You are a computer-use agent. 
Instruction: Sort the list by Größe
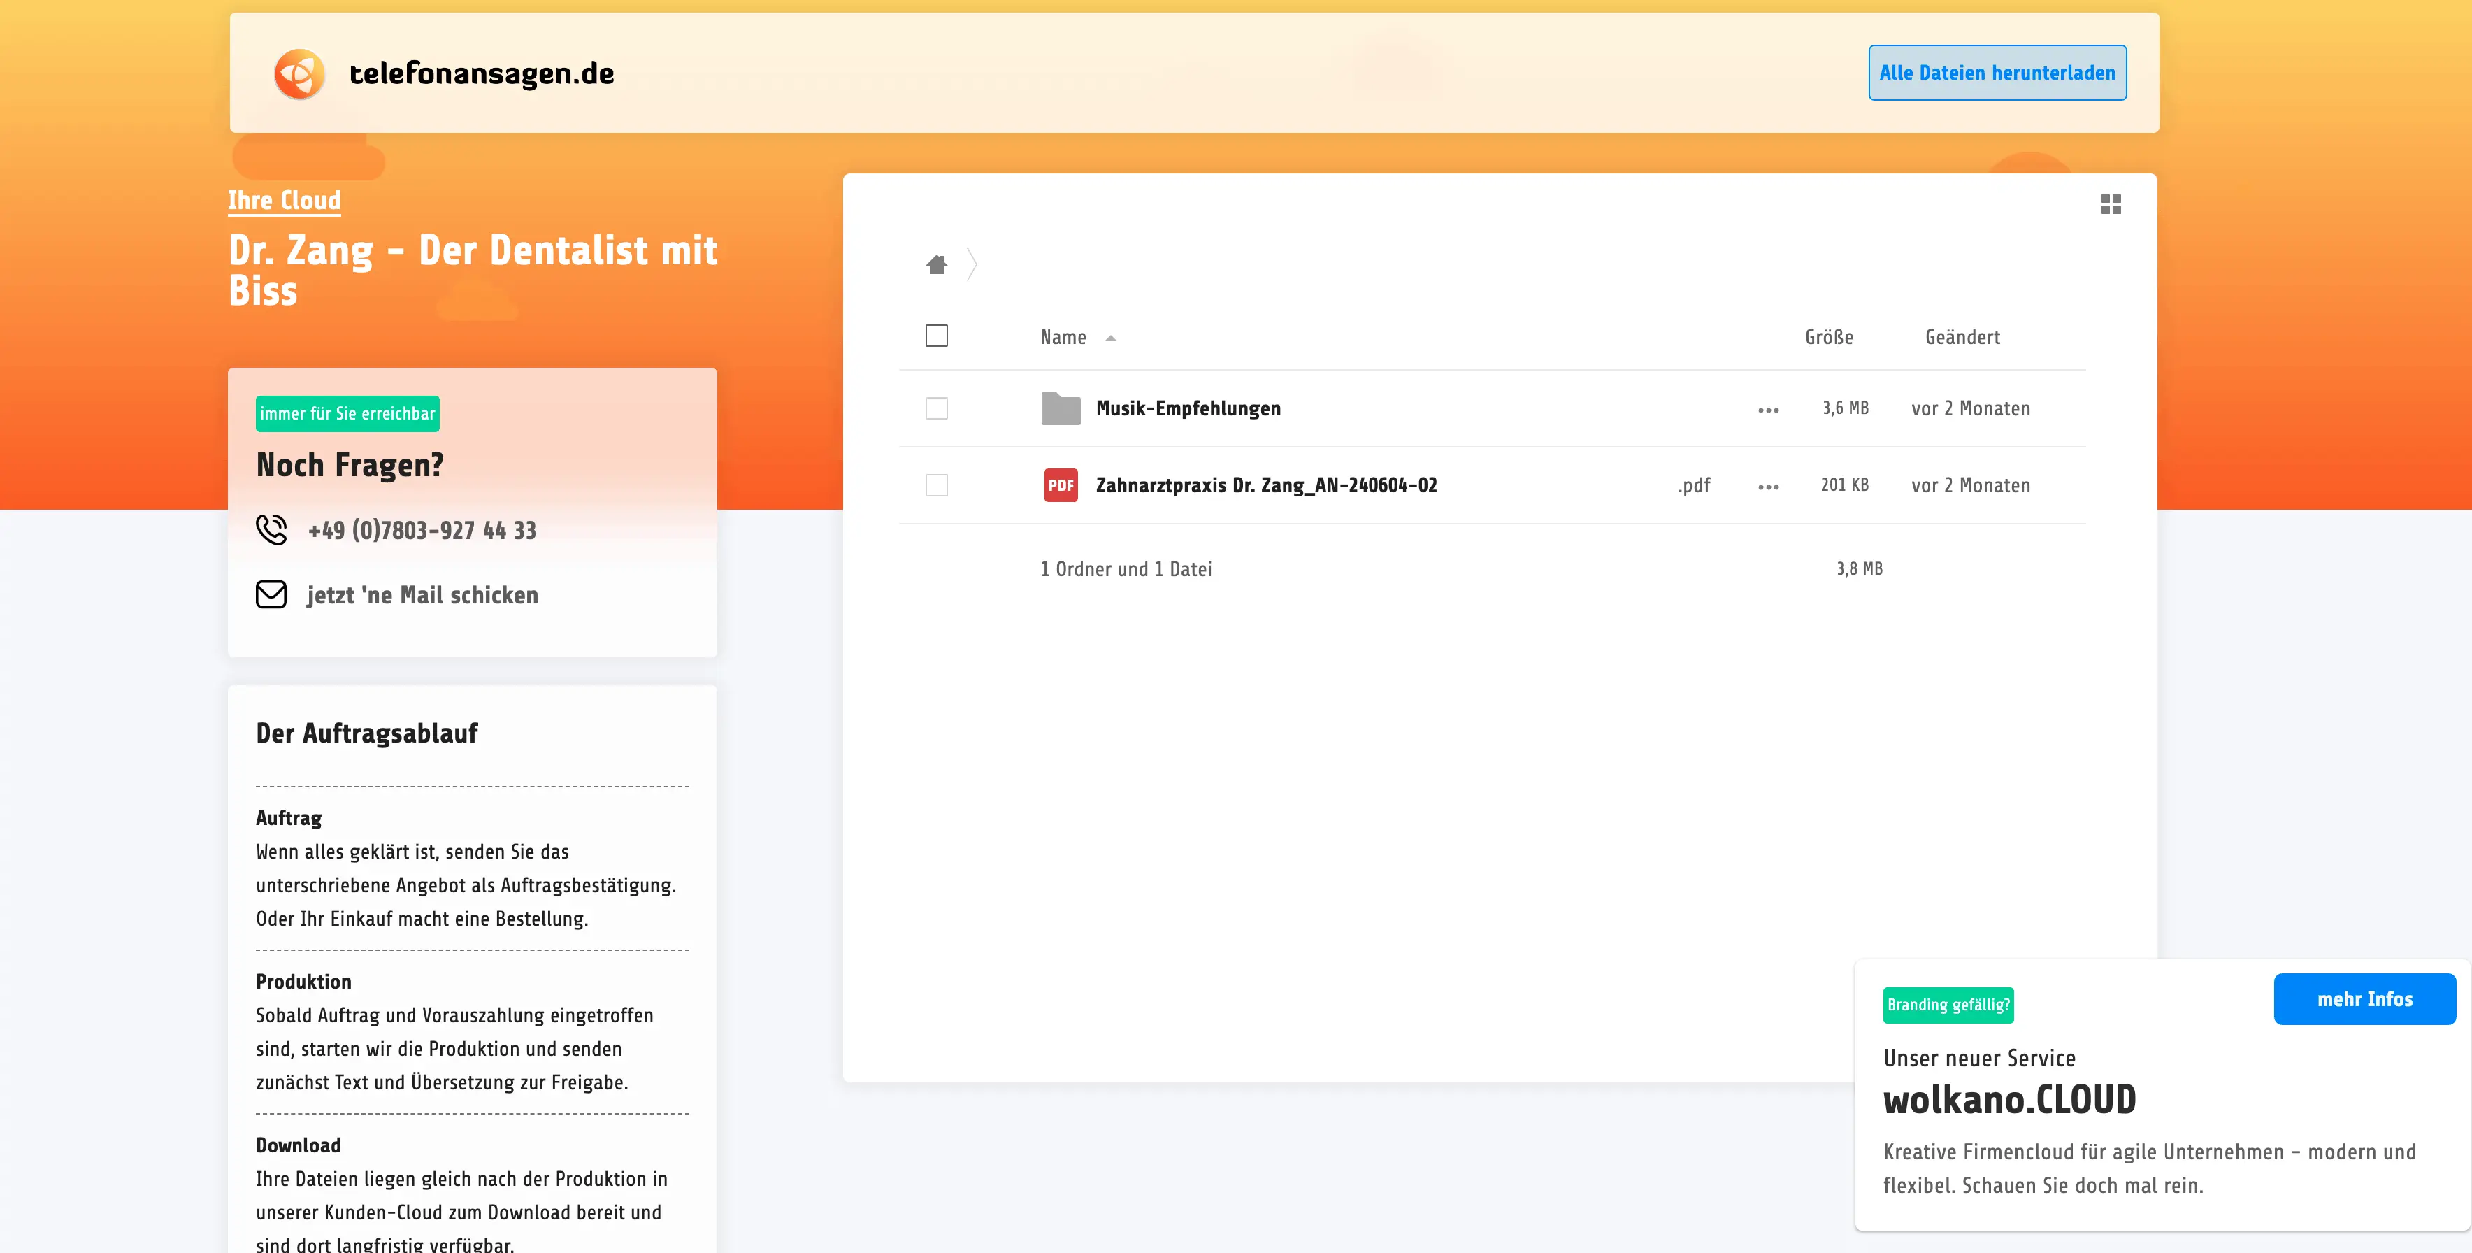point(1829,337)
